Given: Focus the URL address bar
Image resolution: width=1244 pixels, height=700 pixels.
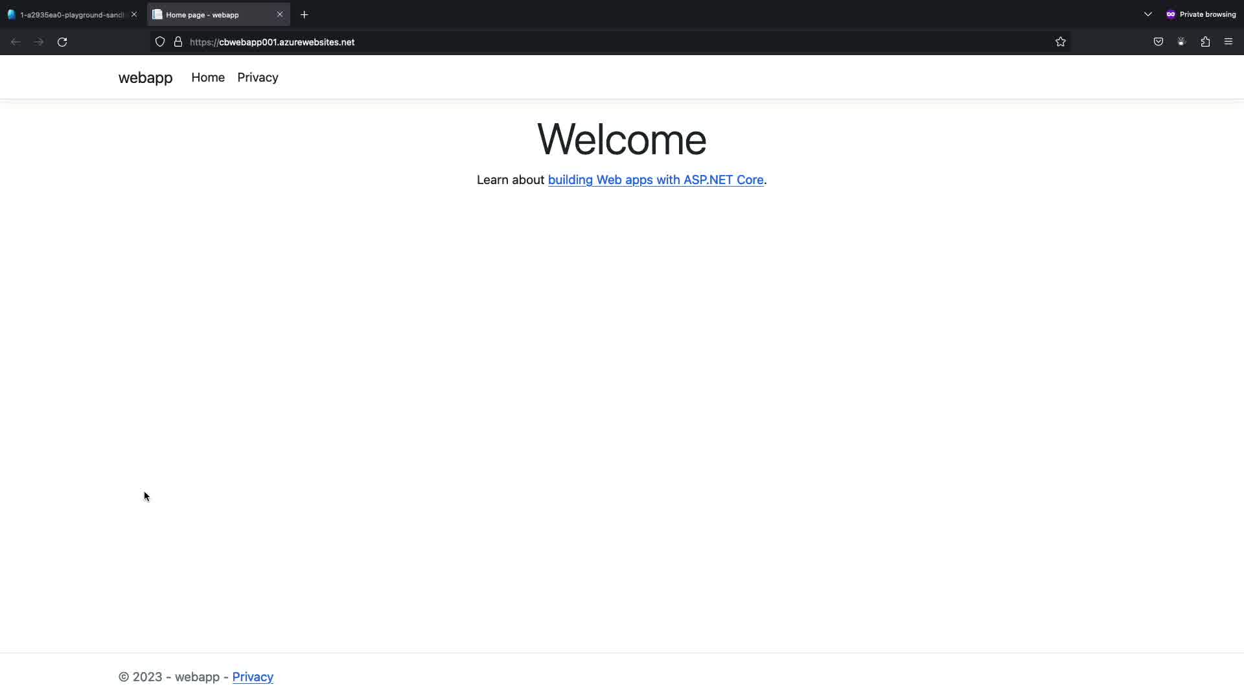Looking at the screenshot, I should coord(583,42).
